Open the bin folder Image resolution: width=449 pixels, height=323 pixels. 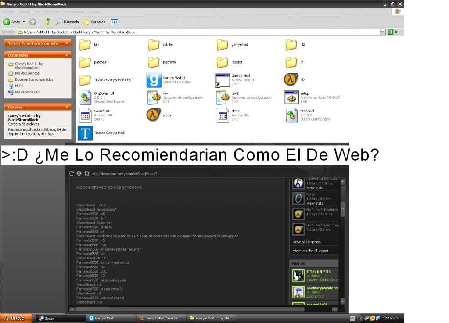(x=85, y=45)
